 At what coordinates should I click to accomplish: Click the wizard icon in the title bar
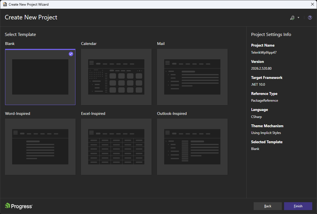(x=5, y=4)
